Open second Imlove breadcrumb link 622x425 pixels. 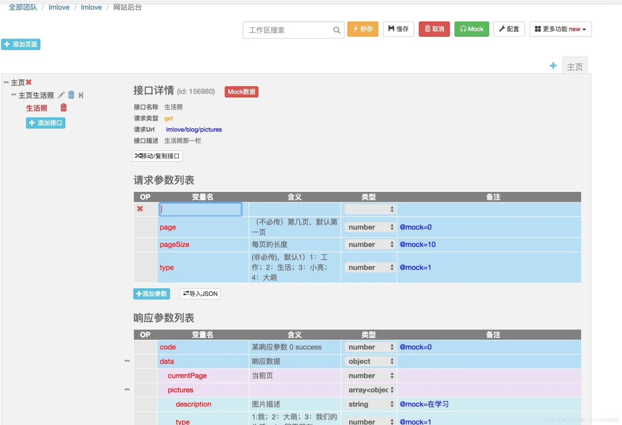91,7
